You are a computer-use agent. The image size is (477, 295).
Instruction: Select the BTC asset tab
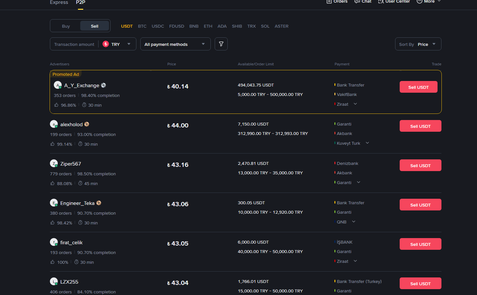142,26
